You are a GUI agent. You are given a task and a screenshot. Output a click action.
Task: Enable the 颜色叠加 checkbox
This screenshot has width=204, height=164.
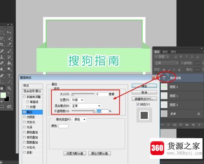pyautogui.click(x=24, y=132)
